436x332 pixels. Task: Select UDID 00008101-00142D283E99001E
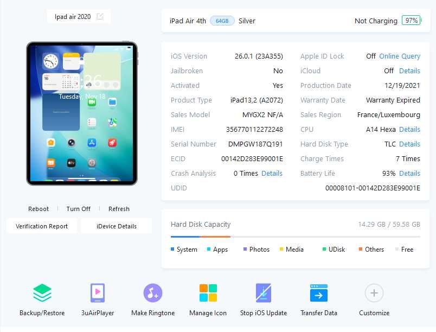coord(373,188)
